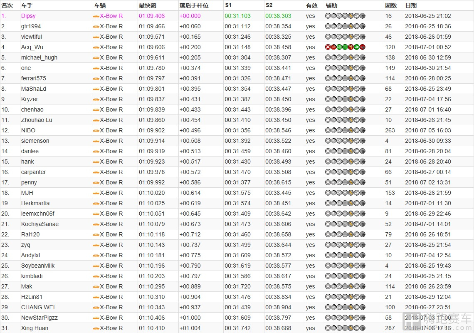Select driver name ferrari575

(34, 78)
